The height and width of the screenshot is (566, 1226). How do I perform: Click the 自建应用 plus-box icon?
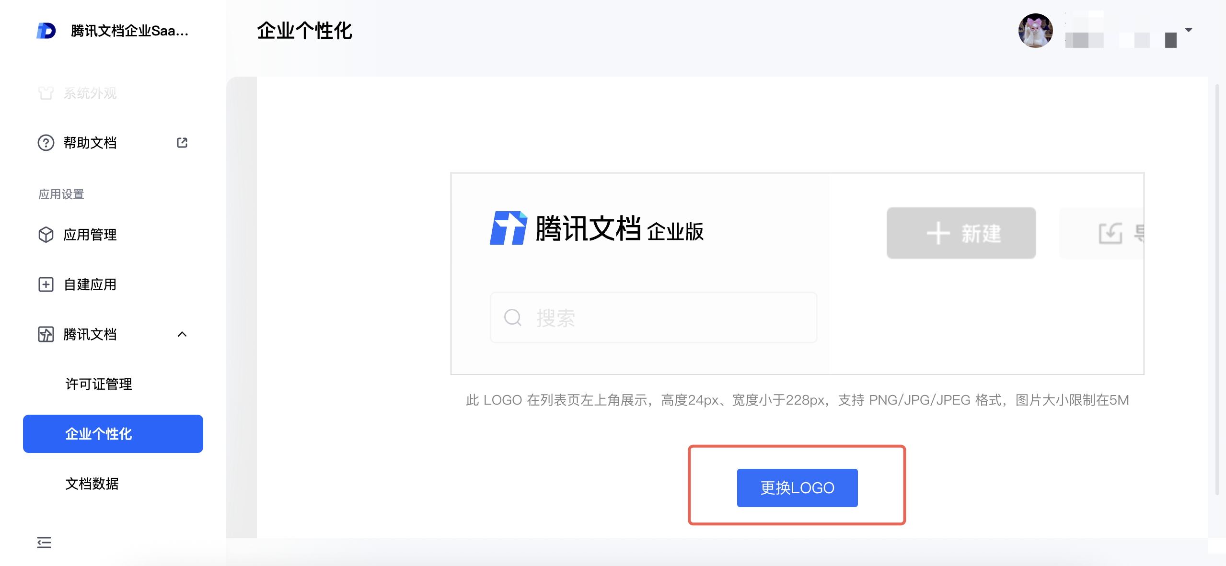point(46,284)
